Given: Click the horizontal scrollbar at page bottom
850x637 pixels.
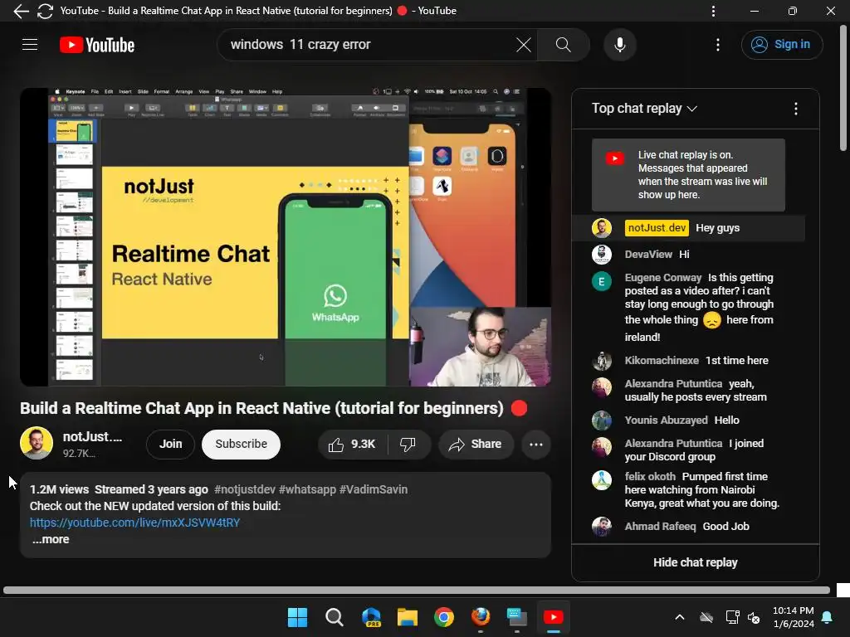Looking at the screenshot, I should click(x=417, y=590).
